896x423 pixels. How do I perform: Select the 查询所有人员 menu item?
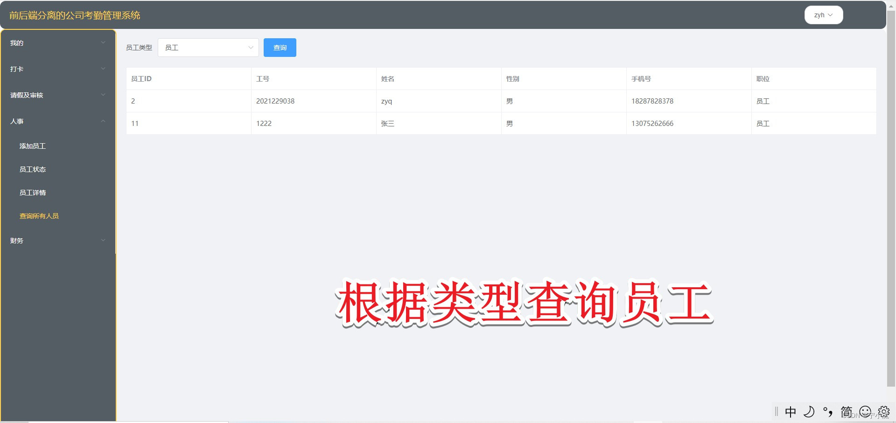click(58, 216)
